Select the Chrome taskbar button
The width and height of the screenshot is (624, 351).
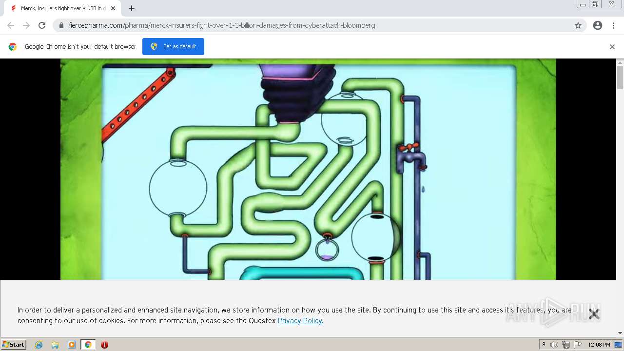pyautogui.click(x=88, y=345)
